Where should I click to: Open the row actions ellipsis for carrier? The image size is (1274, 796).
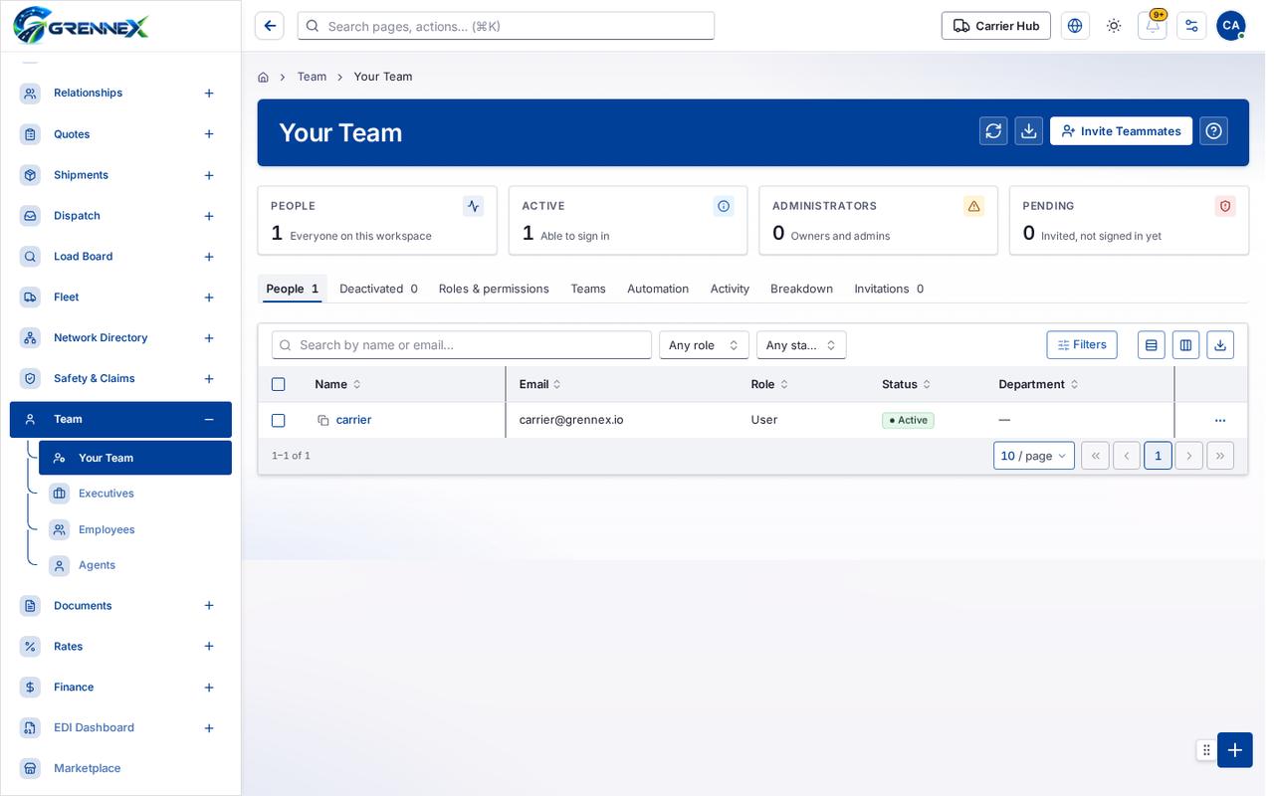pyautogui.click(x=1220, y=420)
